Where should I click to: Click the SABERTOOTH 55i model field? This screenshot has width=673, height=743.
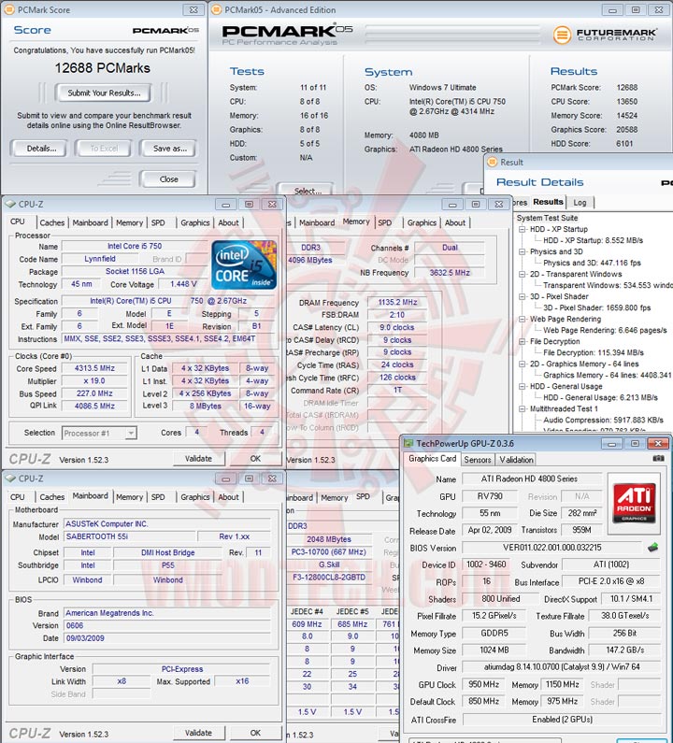tap(130, 536)
